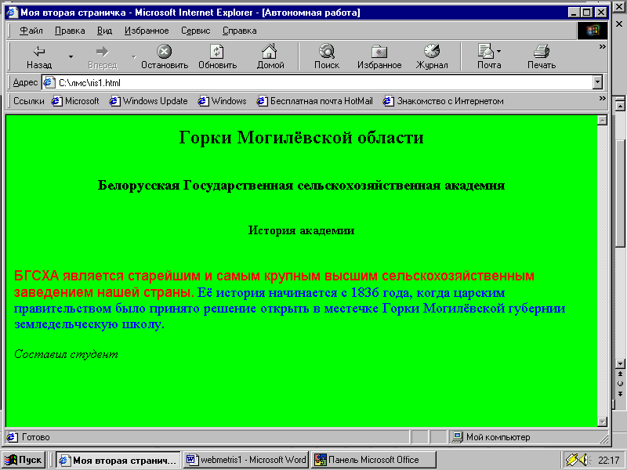
Task: Open the Поиск search icon
Action: 327,52
